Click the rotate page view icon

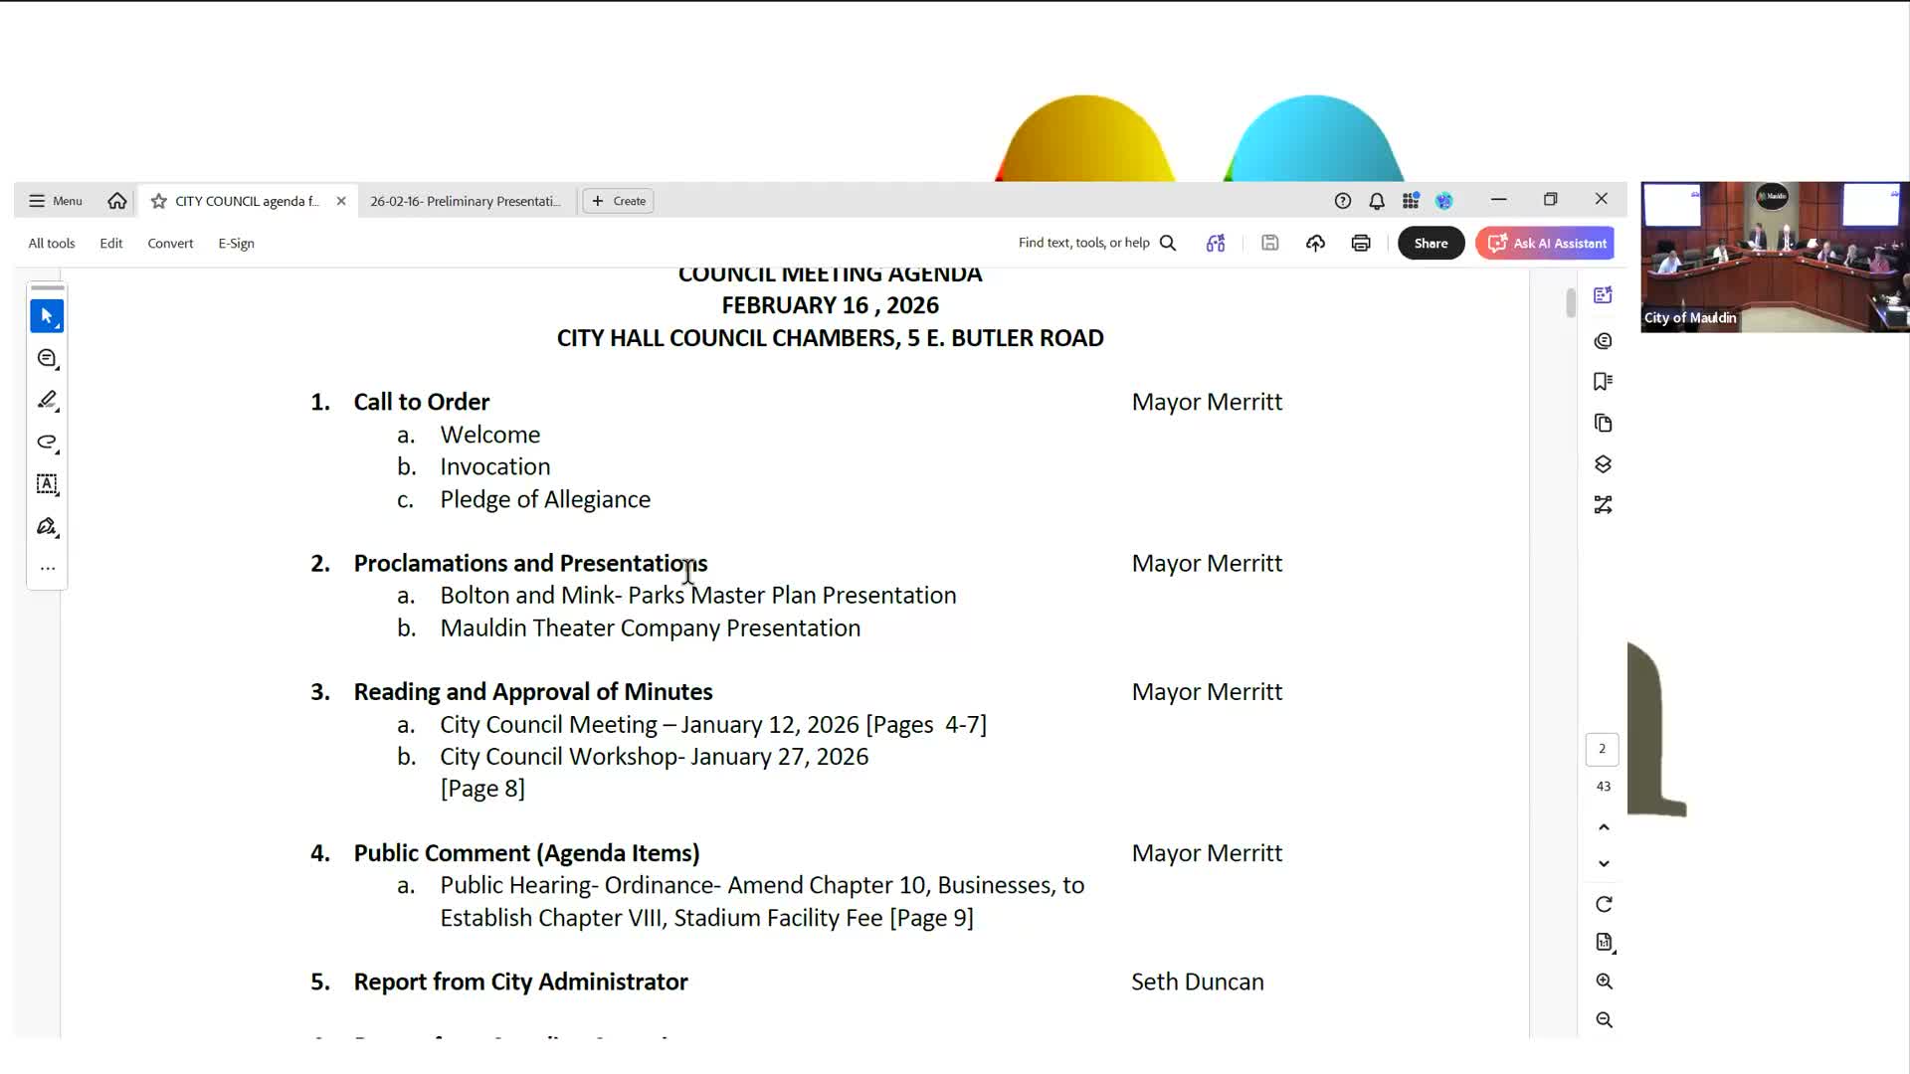(1604, 904)
